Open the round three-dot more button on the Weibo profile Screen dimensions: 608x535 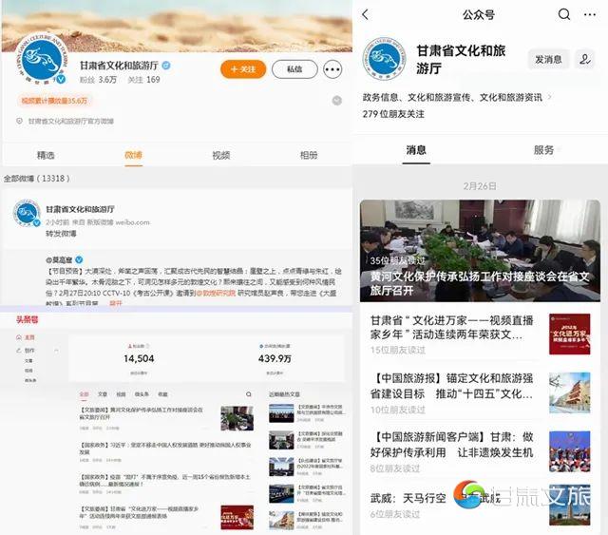tap(332, 69)
